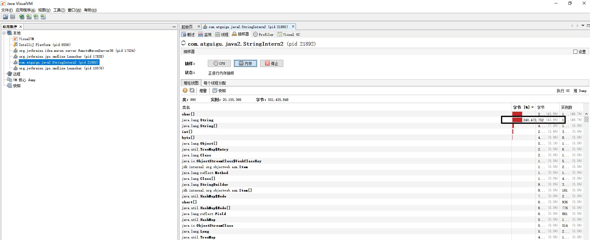This screenshot has height=240, width=590.
Task: Collapse the 本地 tree node
Action: click(x=4, y=33)
